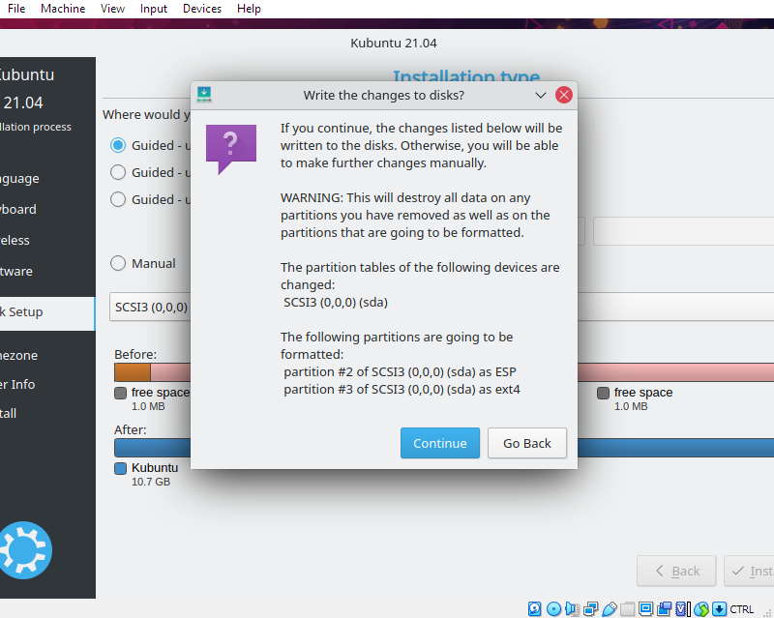The width and height of the screenshot is (774, 618).
Task: Click the USB devices indicator icon
Action: [x=610, y=608]
